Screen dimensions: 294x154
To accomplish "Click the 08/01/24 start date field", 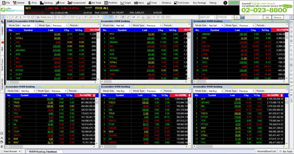I will [x=208, y=17].
